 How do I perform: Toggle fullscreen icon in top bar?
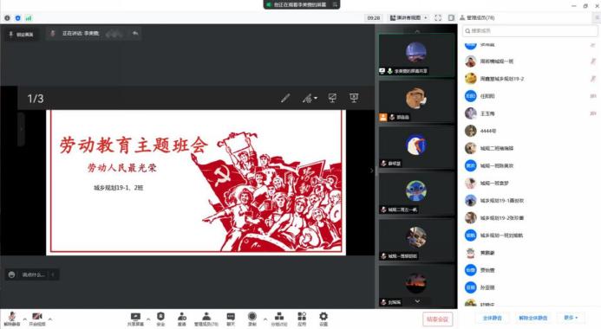[438, 17]
